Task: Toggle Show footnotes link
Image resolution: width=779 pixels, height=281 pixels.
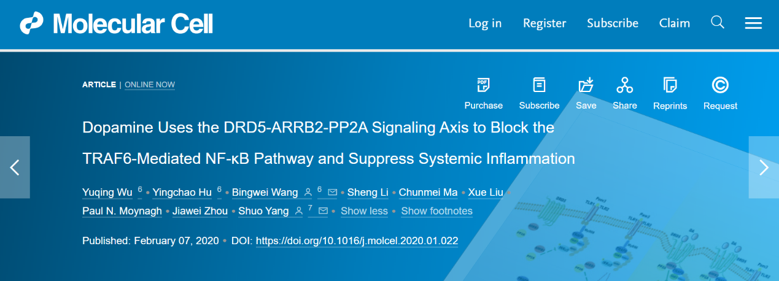Action: tap(437, 211)
